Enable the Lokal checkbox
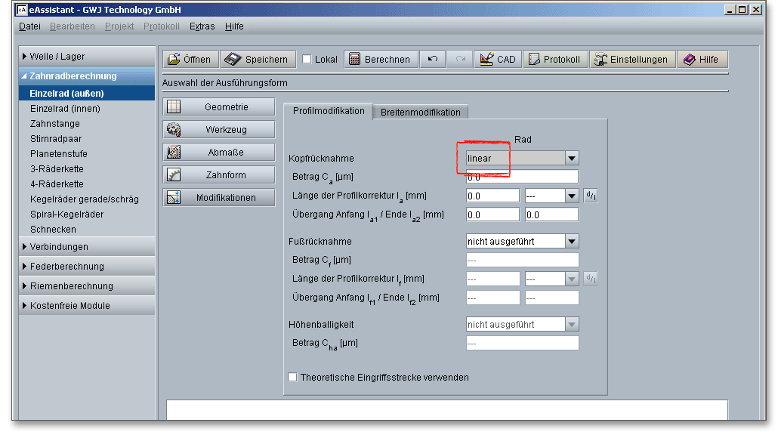778x432 pixels. [x=307, y=60]
